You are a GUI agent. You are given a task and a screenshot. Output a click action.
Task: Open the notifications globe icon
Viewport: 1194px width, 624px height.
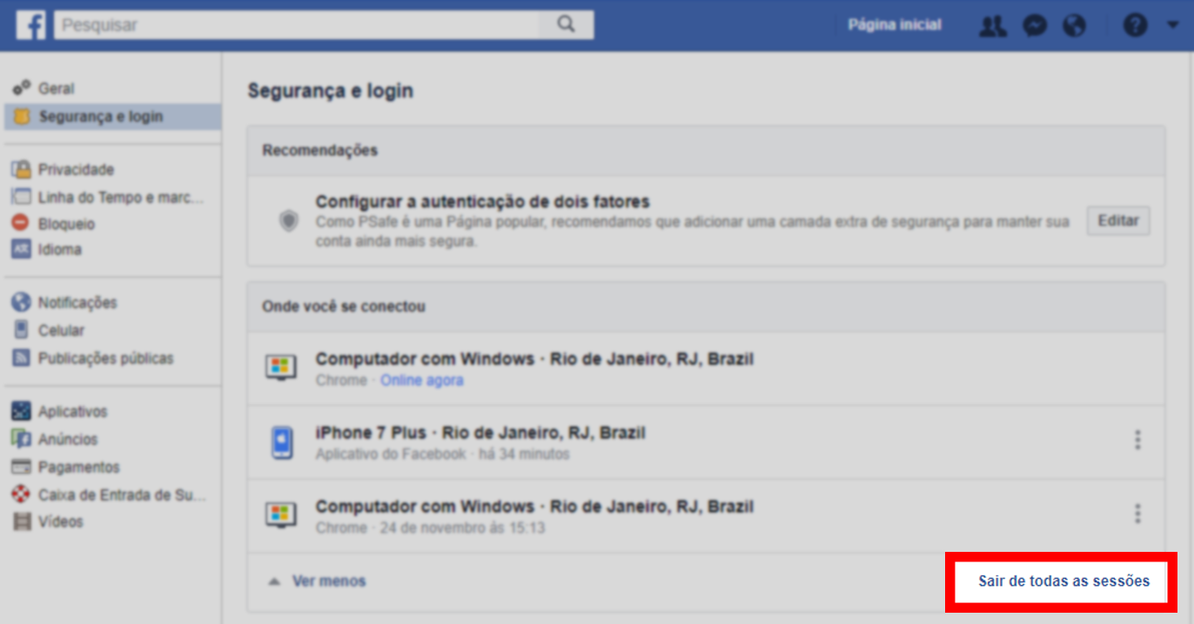click(1075, 26)
